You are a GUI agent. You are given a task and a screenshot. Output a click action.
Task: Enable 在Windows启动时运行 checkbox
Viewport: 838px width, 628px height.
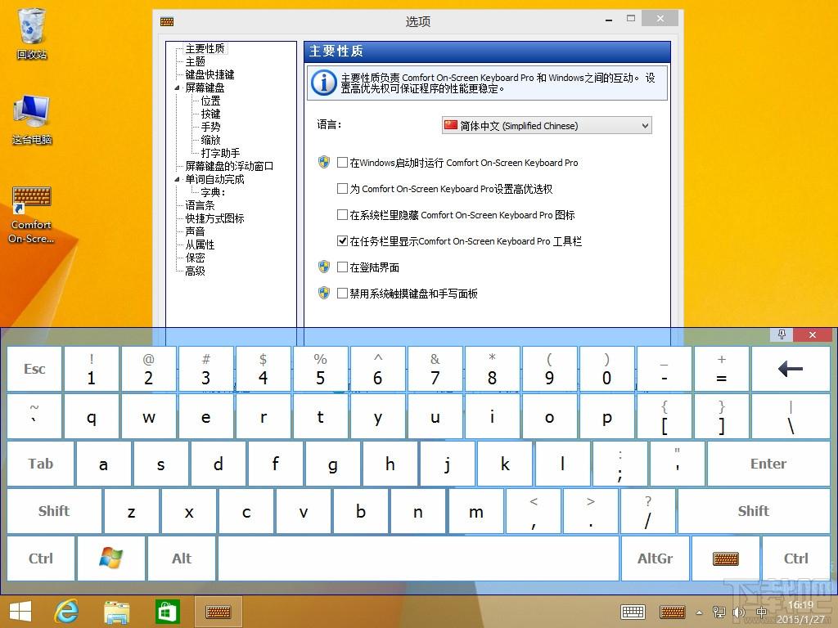coord(343,163)
